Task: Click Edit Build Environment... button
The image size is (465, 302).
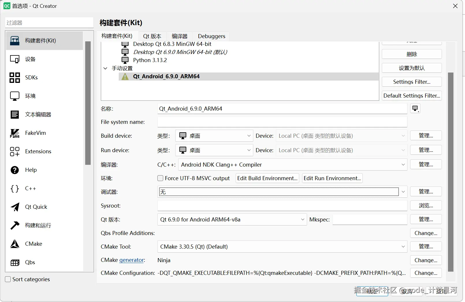Action: (x=267, y=178)
